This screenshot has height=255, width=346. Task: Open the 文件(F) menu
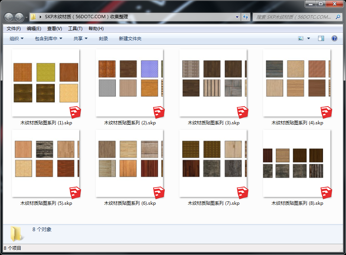tap(14, 29)
